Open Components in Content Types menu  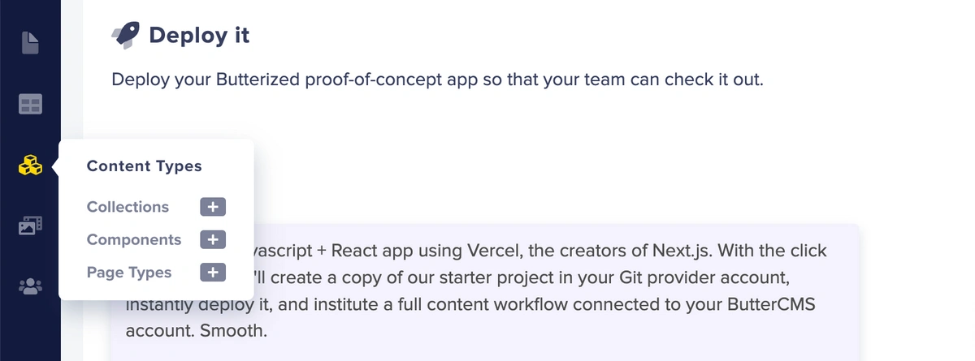point(134,239)
